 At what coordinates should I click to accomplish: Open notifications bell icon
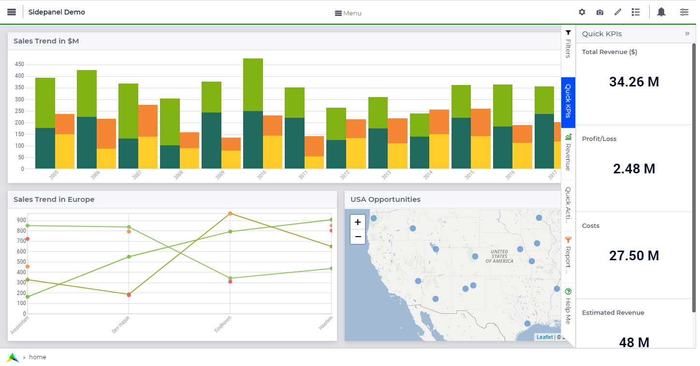(x=661, y=12)
